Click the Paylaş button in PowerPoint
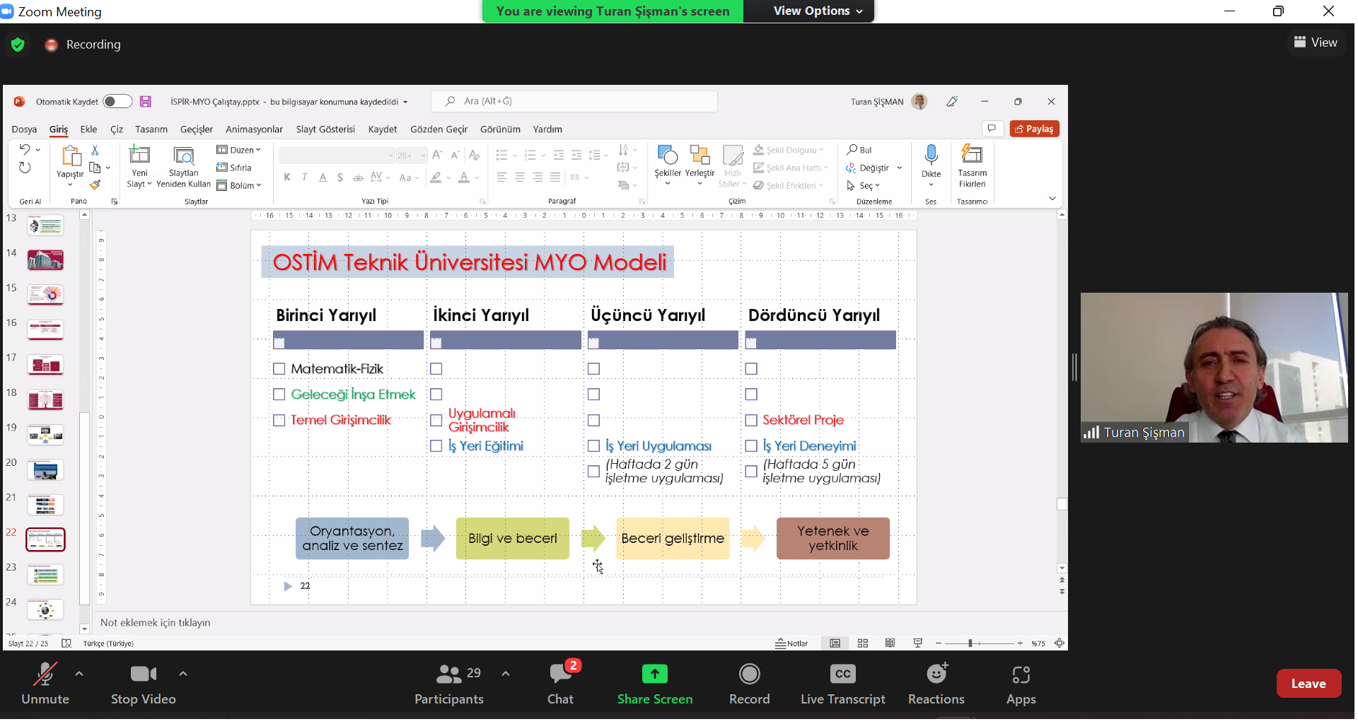Image resolution: width=1358 pixels, height=724 pixels. 1034,129
